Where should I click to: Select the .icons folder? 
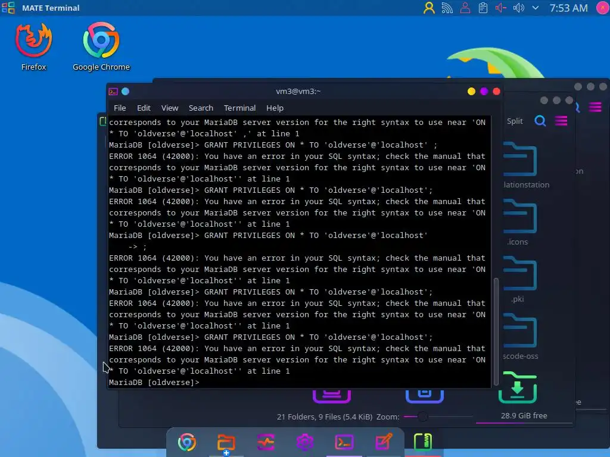pos(519,223)
